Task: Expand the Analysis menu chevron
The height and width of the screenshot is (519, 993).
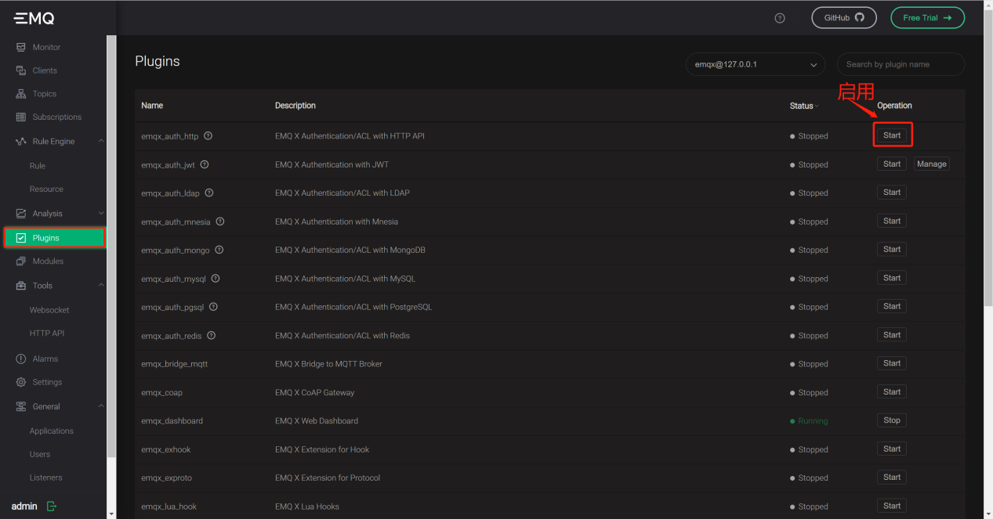Action: coord(101,213)
